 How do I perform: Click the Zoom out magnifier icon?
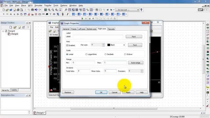(x=53, y=10)
